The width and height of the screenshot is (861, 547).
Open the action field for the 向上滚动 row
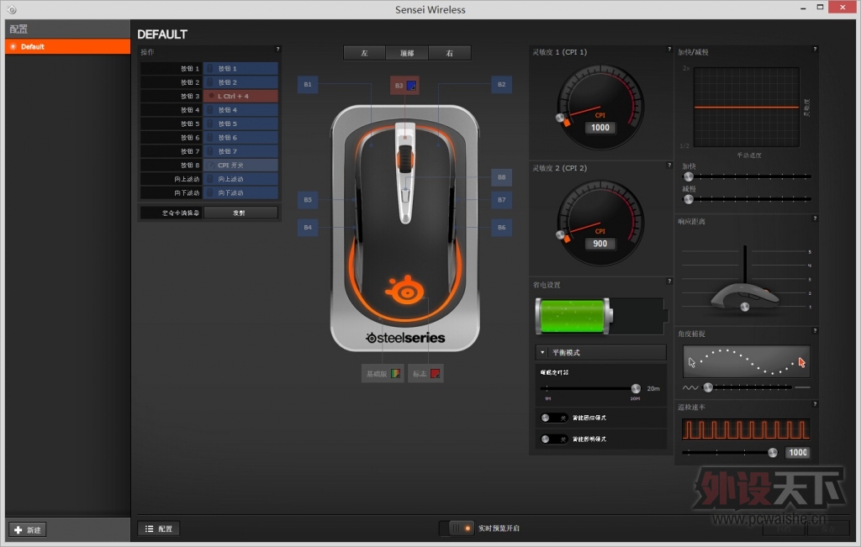(x=240, y=179)
